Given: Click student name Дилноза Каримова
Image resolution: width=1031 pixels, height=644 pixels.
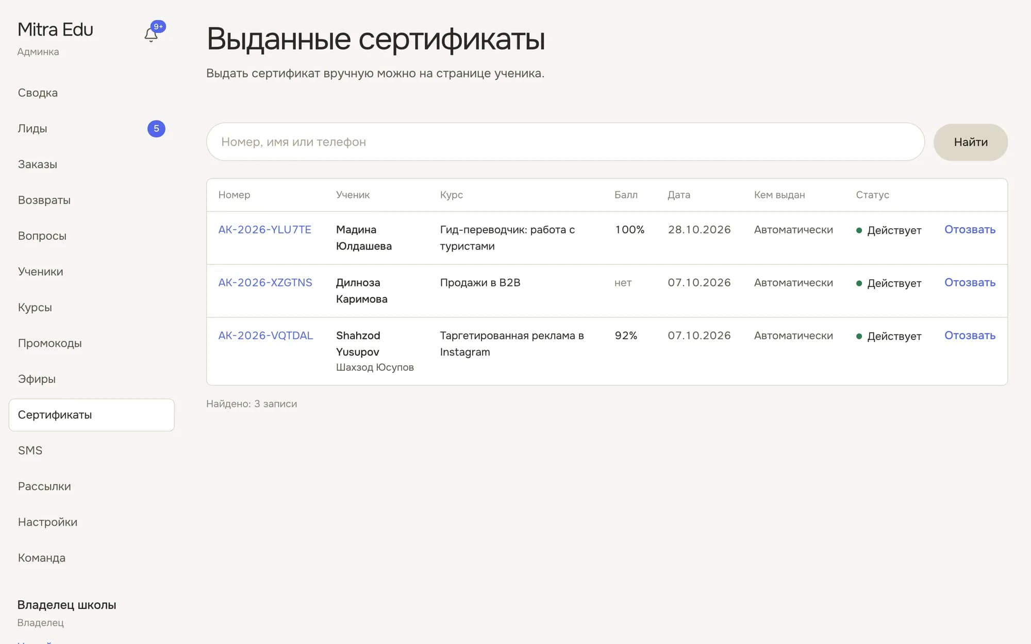Looking at the screenshot, I should coord(362,291).
